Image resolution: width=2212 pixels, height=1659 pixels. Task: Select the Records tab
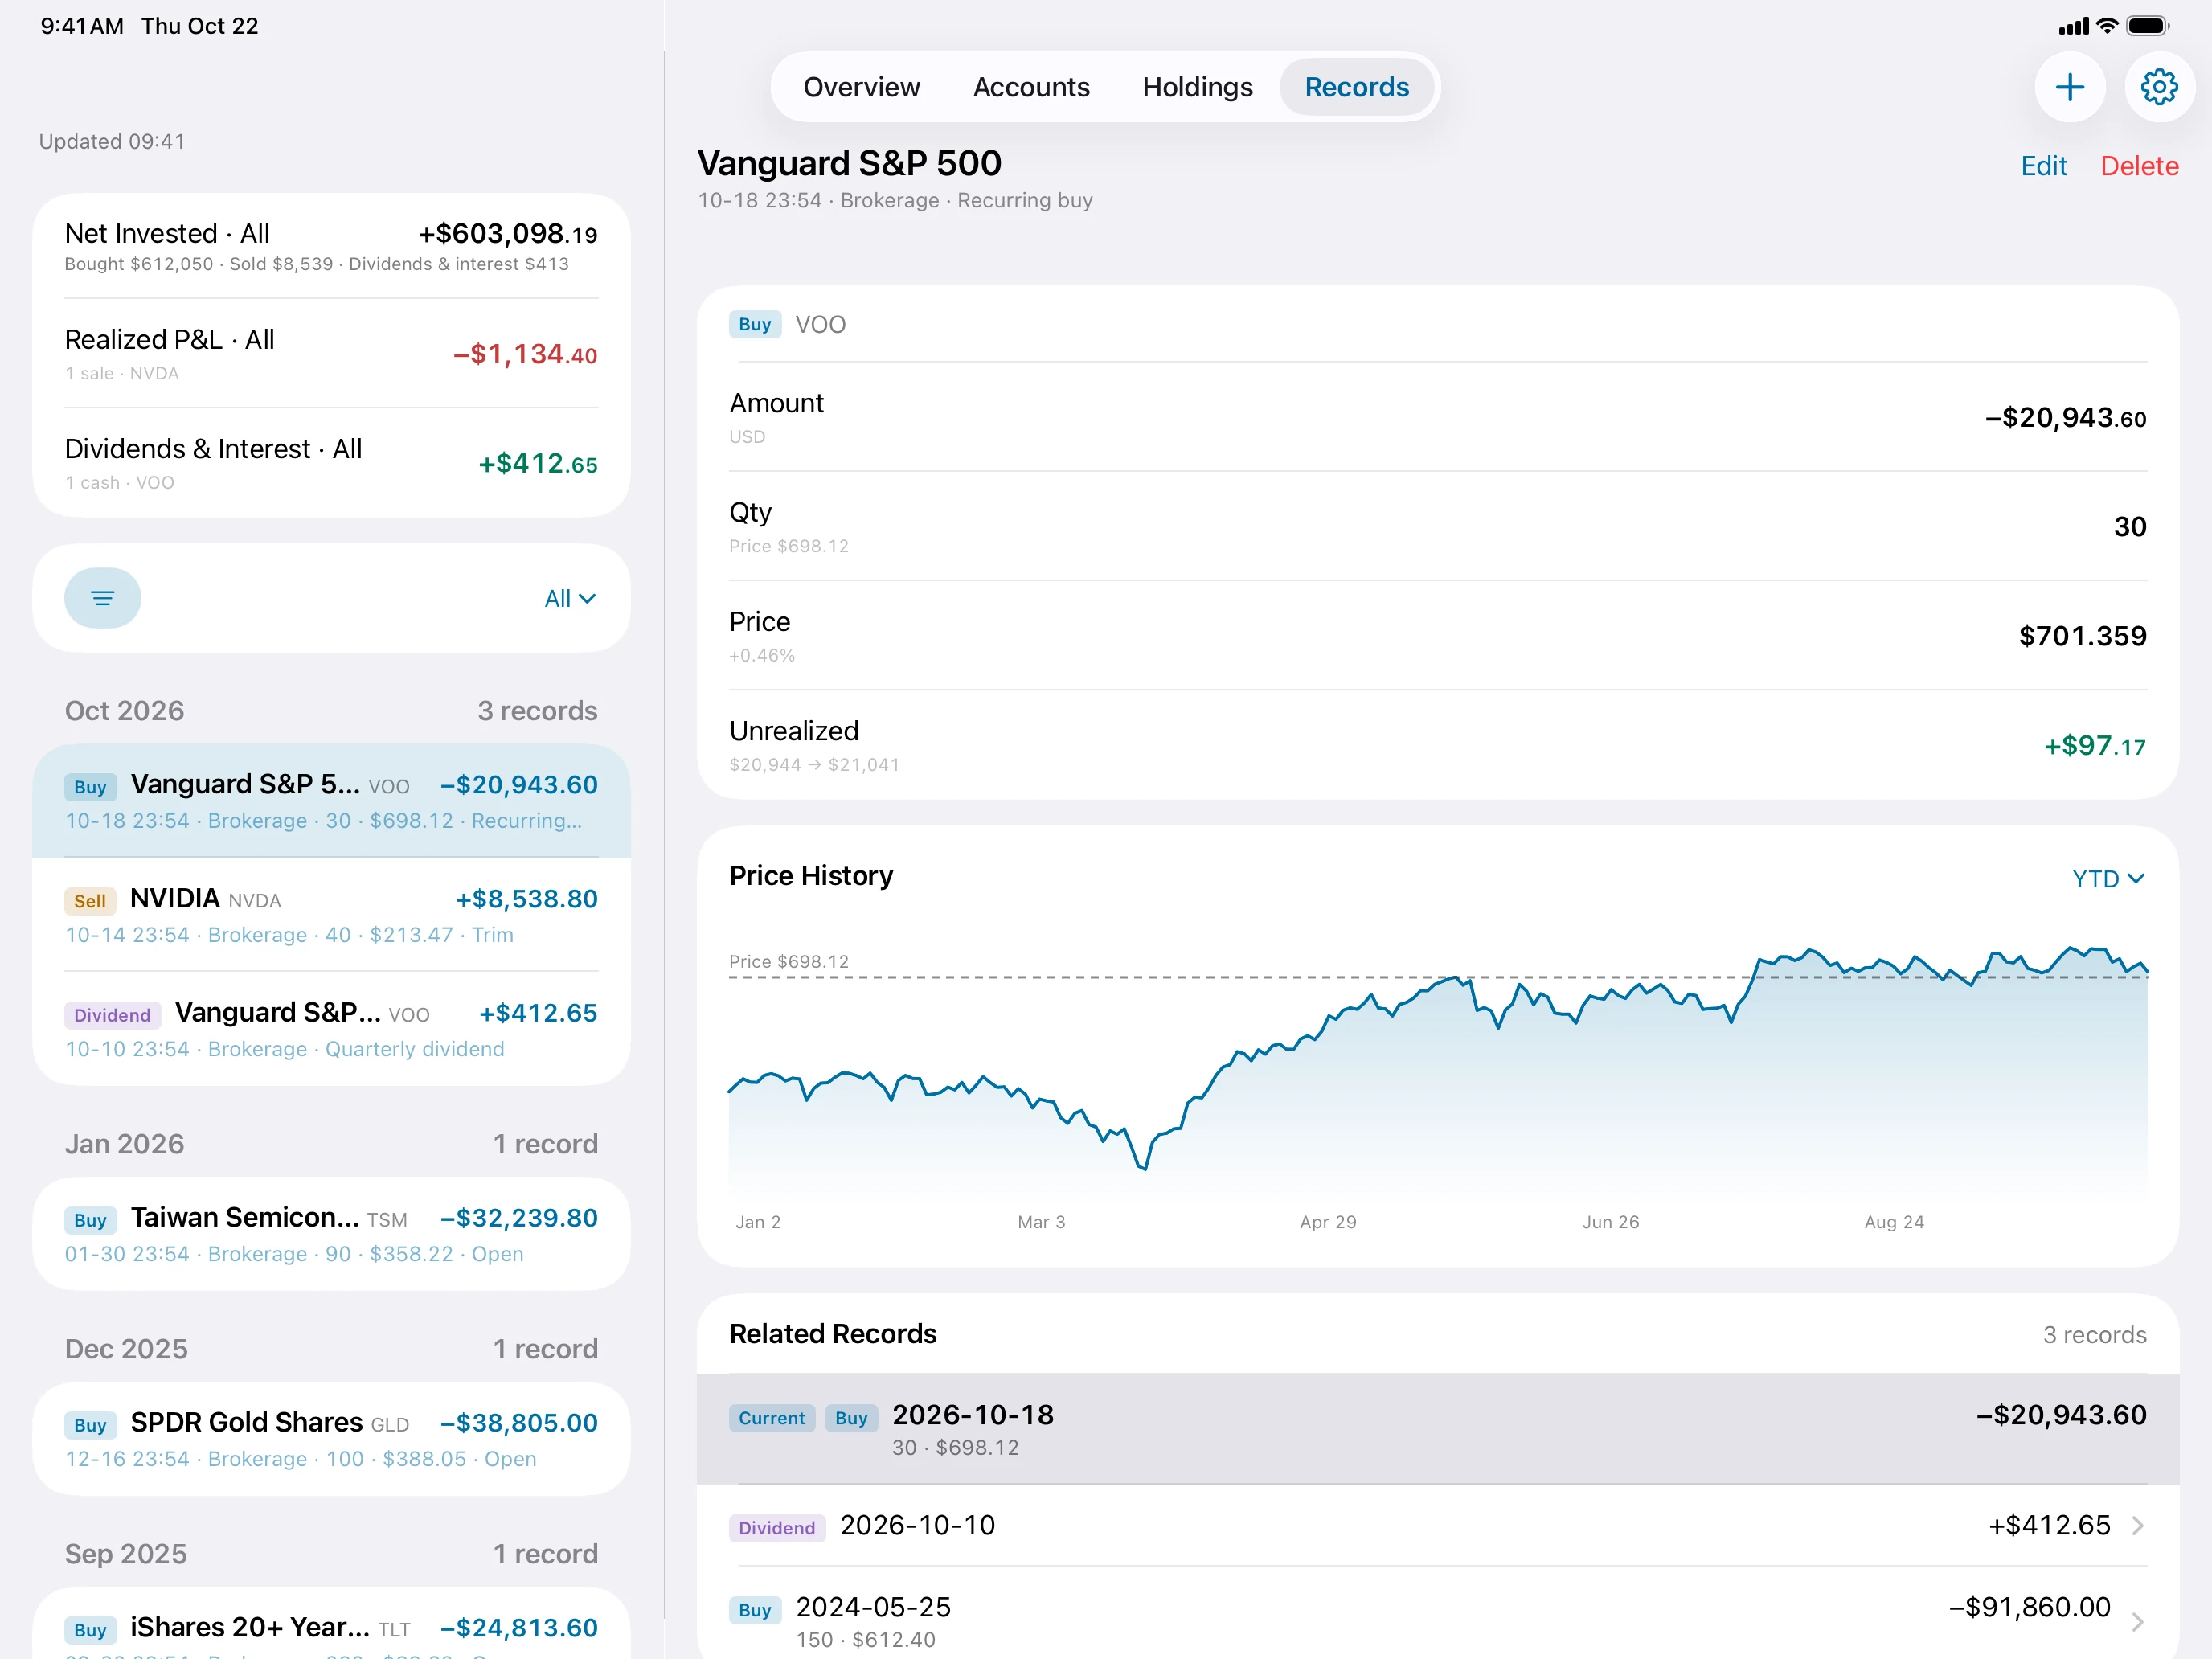(1356, 87)
